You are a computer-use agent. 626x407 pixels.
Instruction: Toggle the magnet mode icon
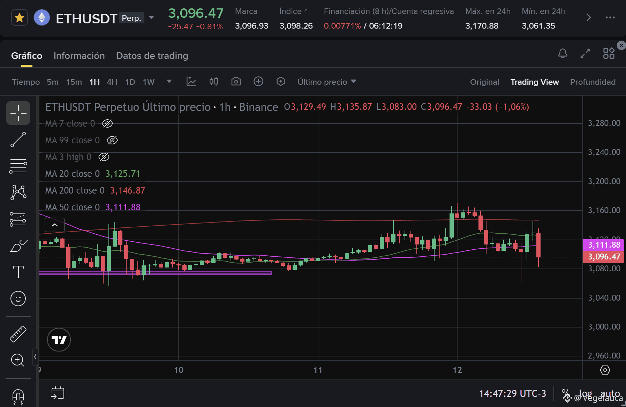pos(18,397)
